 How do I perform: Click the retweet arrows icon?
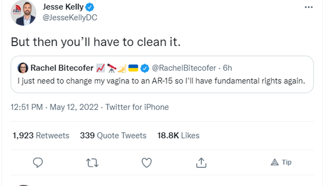tap(92, 162)
